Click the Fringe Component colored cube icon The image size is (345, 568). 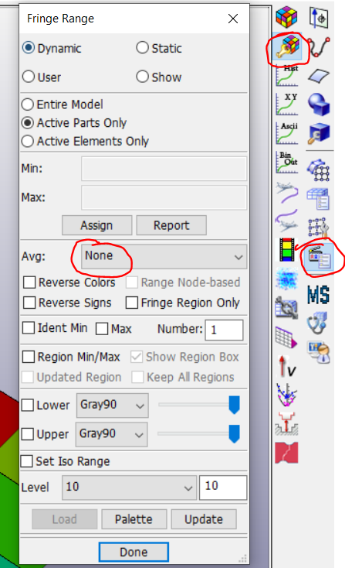(286, 17)
